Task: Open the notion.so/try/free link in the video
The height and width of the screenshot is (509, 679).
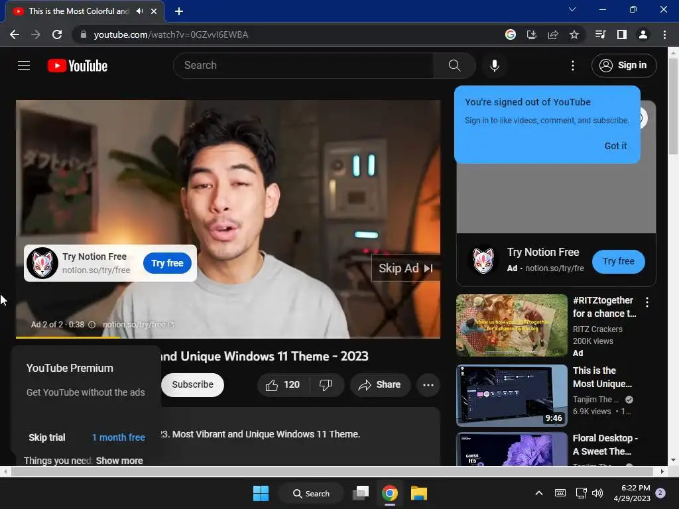Action: tap(138, 325)
